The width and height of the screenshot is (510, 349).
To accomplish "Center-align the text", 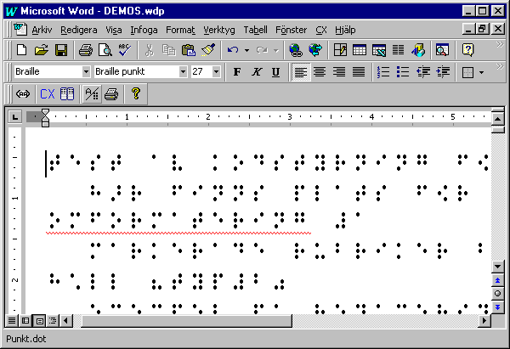I will point(320,72).
